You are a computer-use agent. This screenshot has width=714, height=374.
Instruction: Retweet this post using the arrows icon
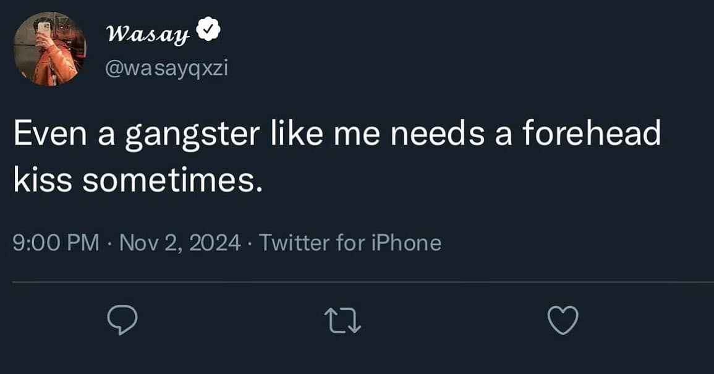342,321
